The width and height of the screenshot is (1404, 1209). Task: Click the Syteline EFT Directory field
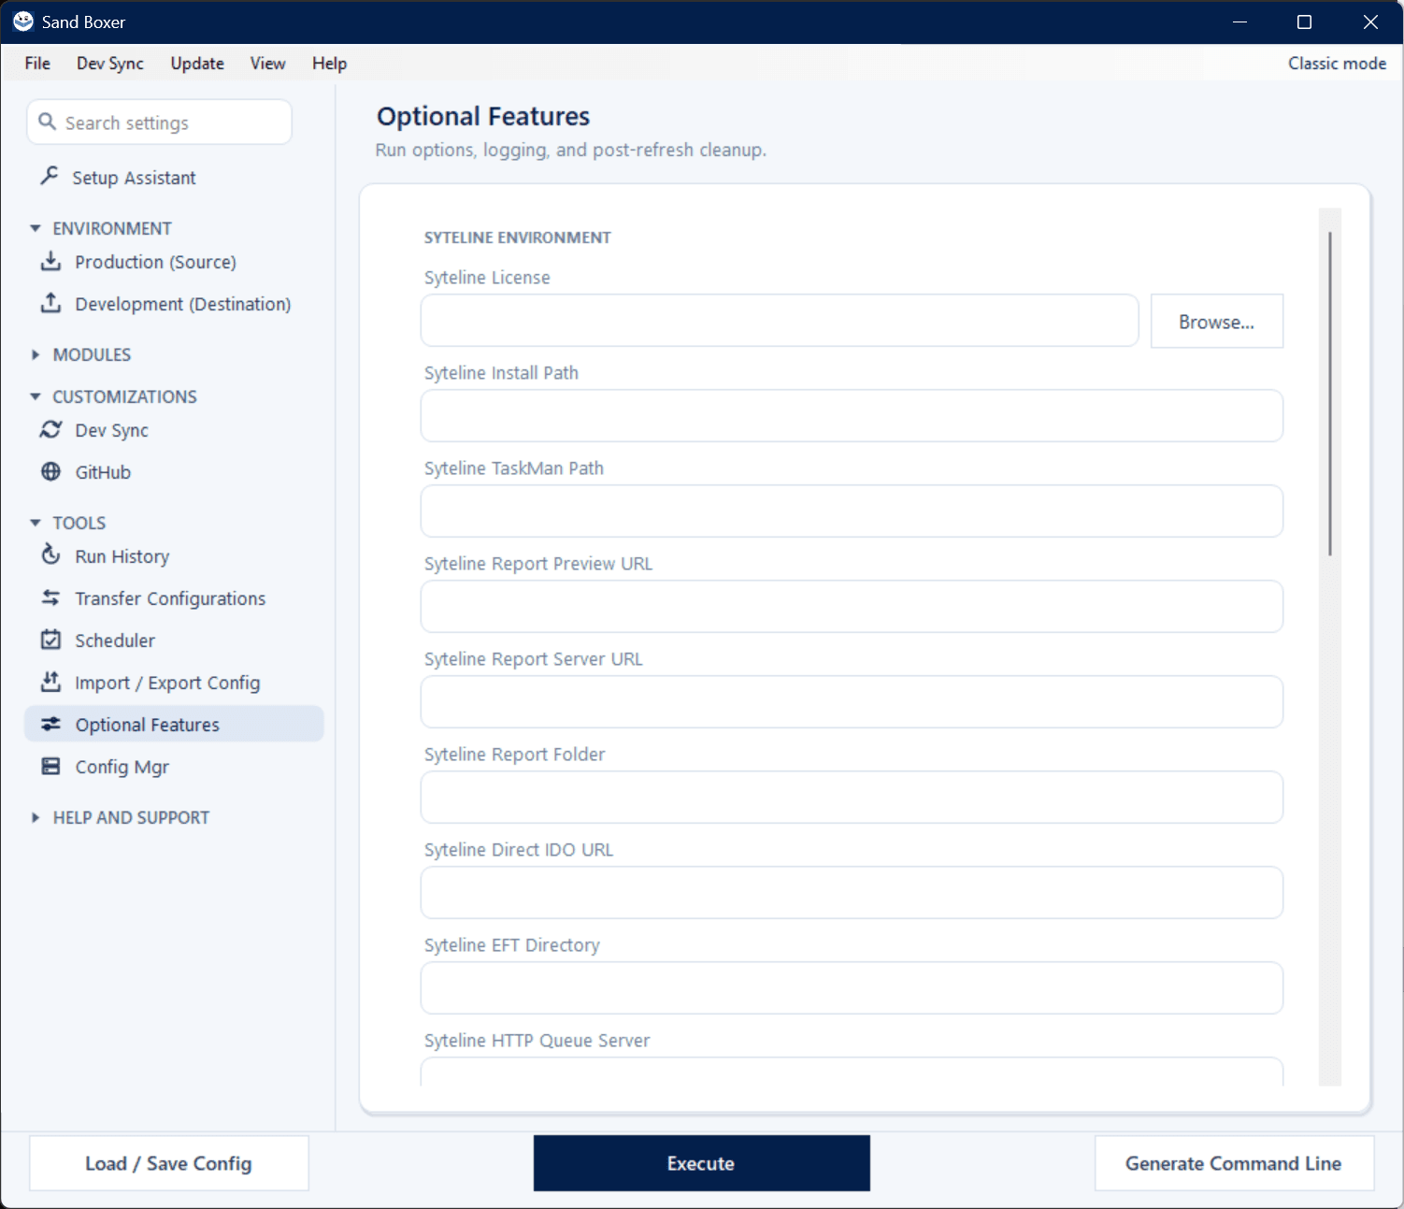pos(852,988)
